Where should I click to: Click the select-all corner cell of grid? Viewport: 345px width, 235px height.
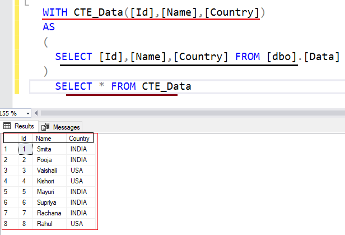11,139
